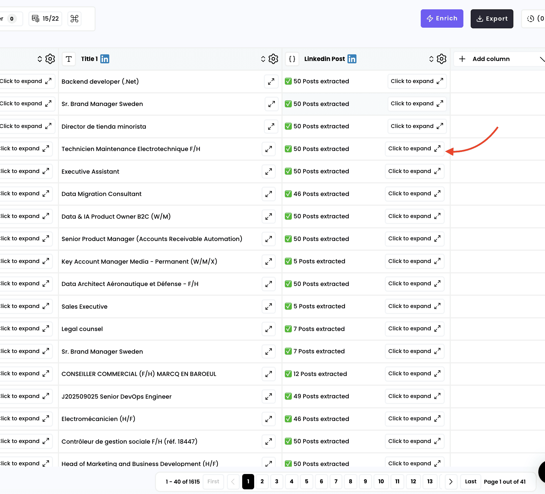
Task: Go to page 13
Action: 430,482
